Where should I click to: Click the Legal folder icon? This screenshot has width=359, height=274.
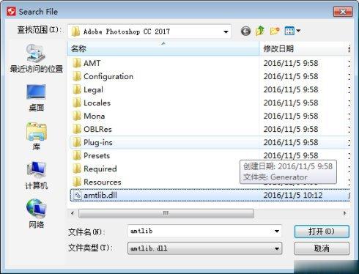[77, 89]
